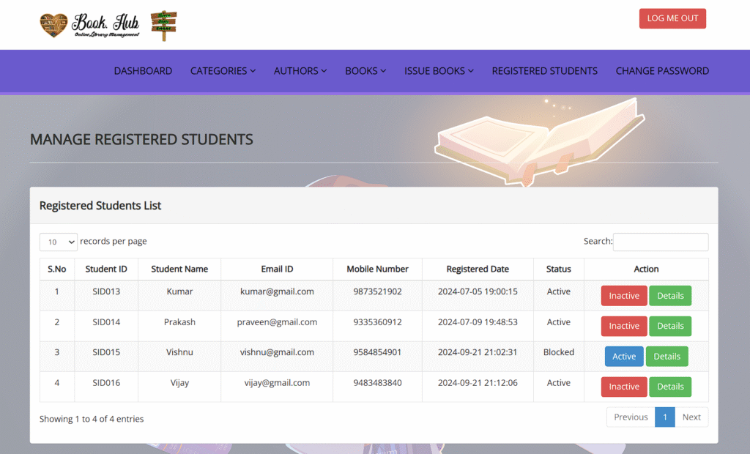View Details for student Prakash
Screen dimensions: 750x454
click(x=670, y=327)
